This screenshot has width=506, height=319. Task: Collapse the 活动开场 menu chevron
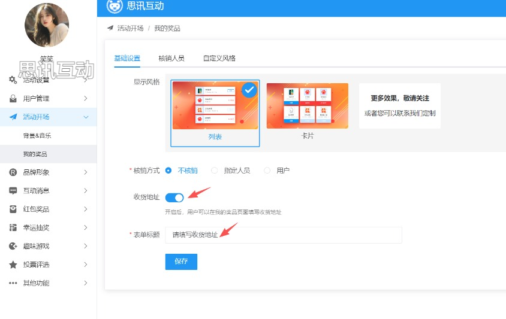[x=86, y=117]
